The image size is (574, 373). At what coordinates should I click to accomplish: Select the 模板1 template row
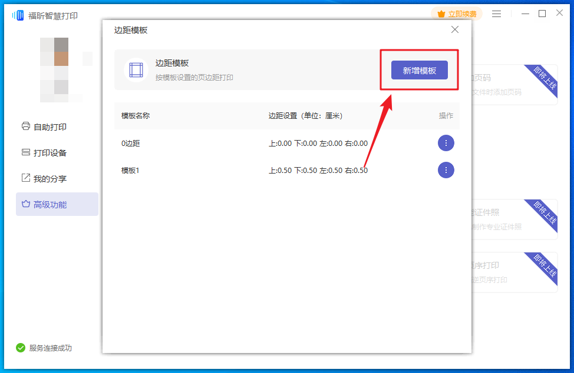(x=131, y=170)
